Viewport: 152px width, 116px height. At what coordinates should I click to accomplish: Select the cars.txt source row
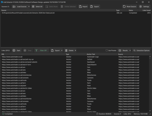(x=76, y=13)
